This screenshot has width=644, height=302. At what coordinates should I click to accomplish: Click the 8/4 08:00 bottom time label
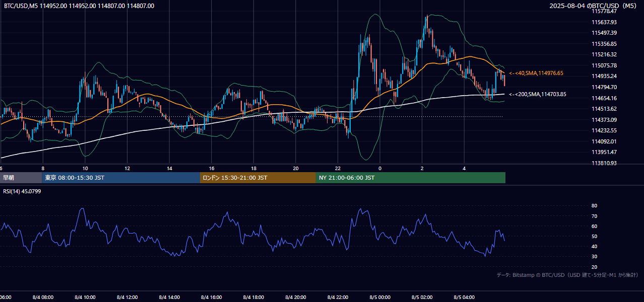(43, 297)
